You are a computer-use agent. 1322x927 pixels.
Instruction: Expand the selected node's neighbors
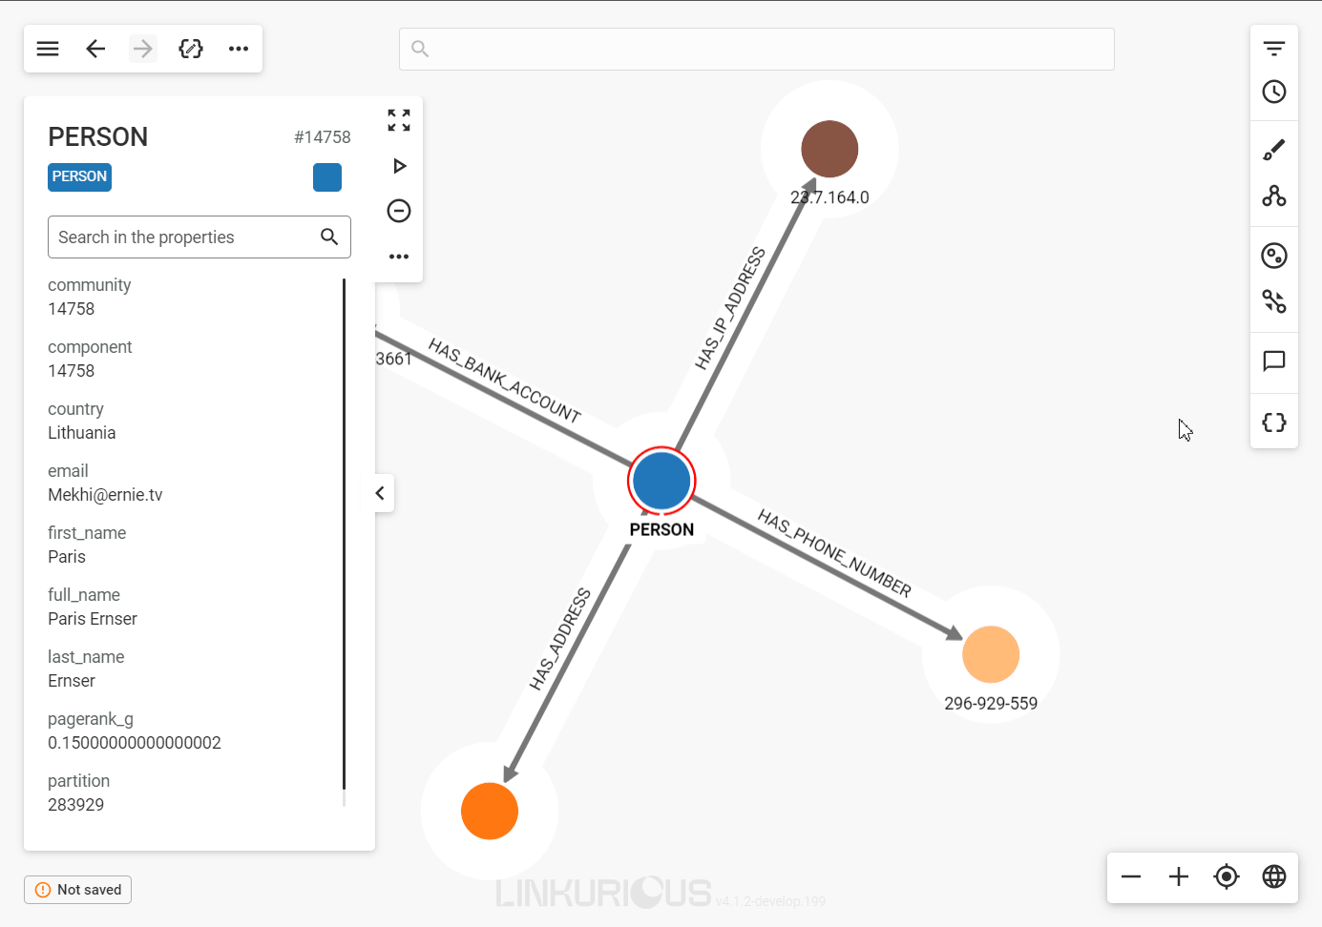[399, 166]
